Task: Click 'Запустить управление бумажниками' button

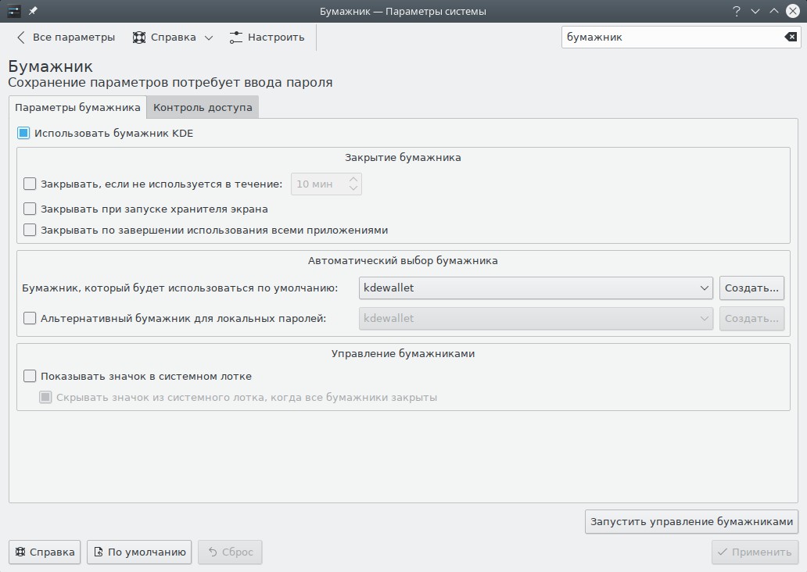Action: pyautogui.click(x=691, y=521)
